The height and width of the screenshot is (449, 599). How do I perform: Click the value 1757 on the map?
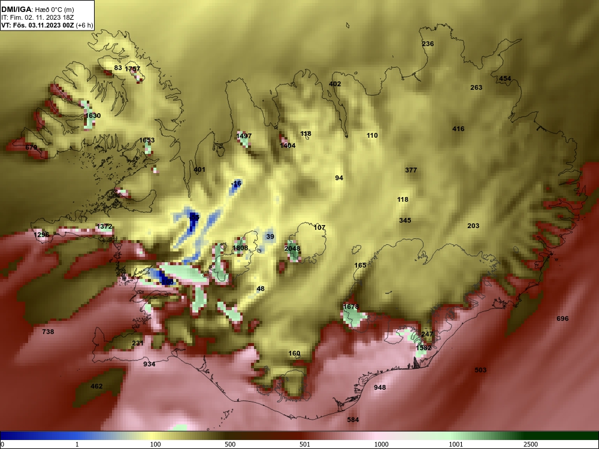coord(132,69)
